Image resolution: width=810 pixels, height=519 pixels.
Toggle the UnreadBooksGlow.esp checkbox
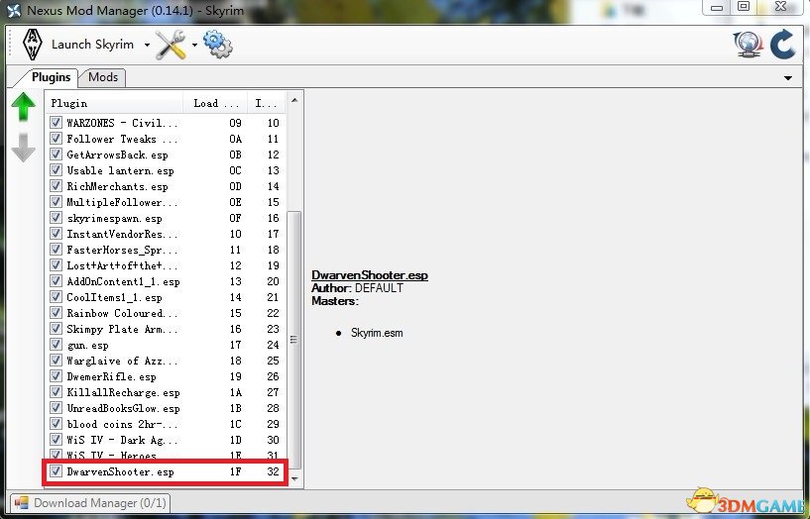(56, 408)
